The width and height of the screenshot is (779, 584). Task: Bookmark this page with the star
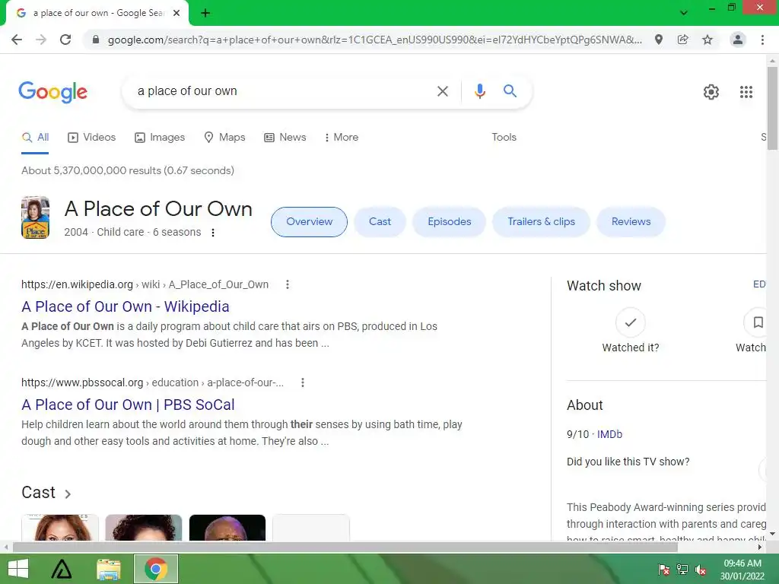(707, 40)
